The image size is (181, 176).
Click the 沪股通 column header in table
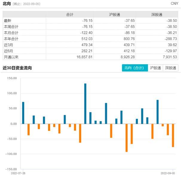[x=114, y=15]
